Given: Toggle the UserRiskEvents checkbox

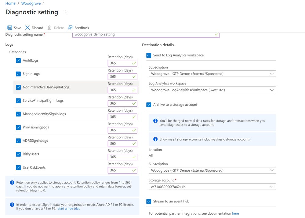Looking at the screenshot, I should (18, 167).
